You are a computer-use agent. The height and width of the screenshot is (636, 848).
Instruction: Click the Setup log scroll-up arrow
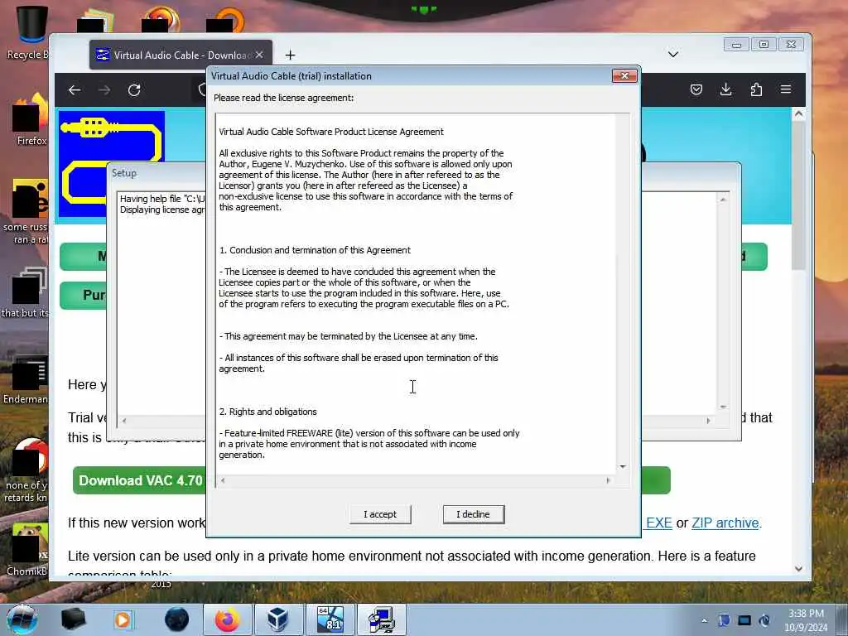(x=723, y=200)
